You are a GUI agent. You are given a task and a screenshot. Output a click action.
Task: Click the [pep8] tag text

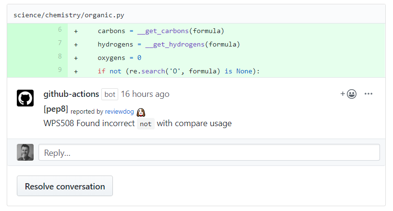pos(56,109)
